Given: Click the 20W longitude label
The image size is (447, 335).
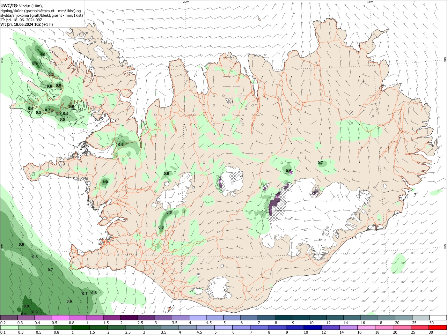Looking at the screenshot, I should (186, 2).
